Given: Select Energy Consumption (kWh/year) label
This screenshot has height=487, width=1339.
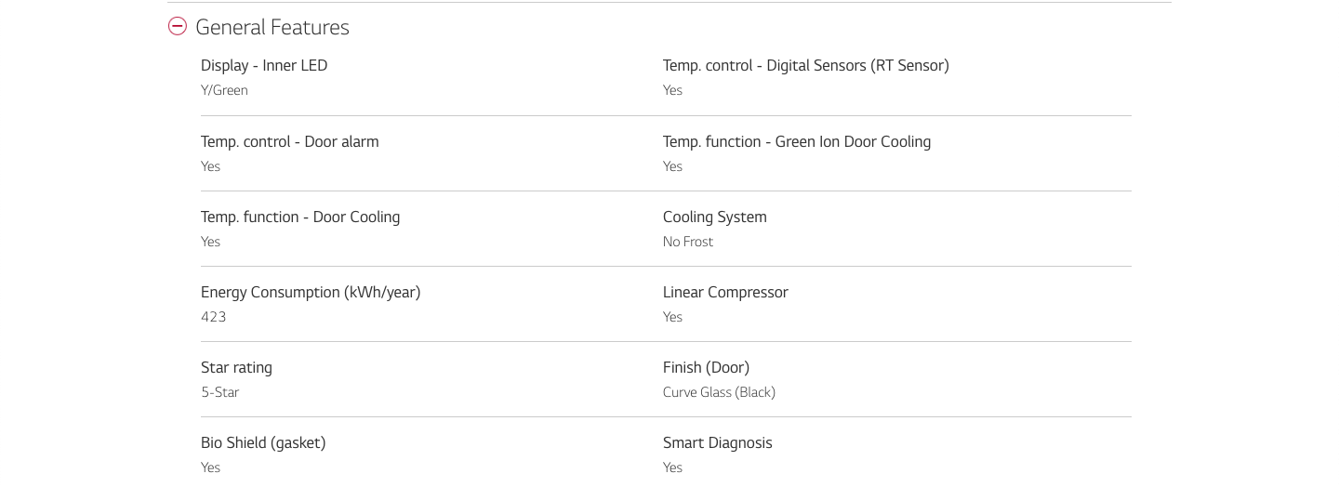Looking at the screenshot, I should click(x=311, y=293).
